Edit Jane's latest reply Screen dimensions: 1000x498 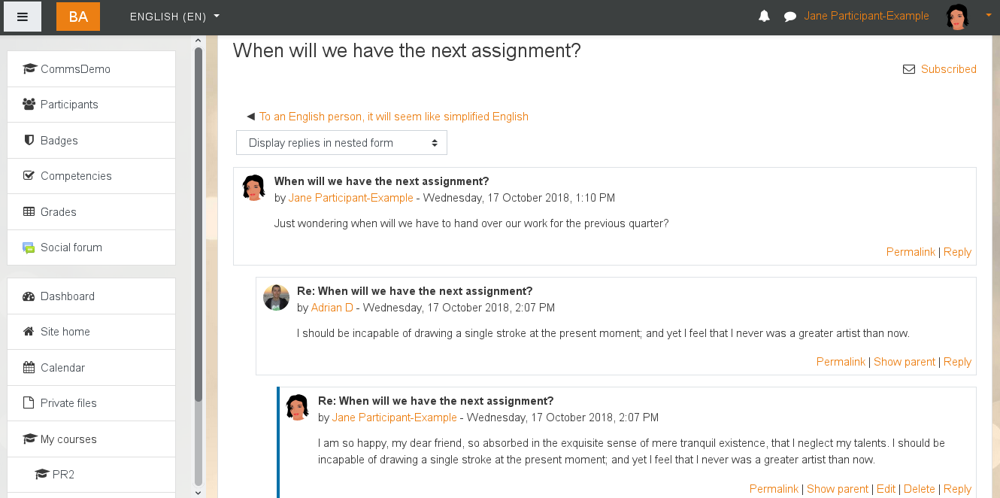[886, 488]
